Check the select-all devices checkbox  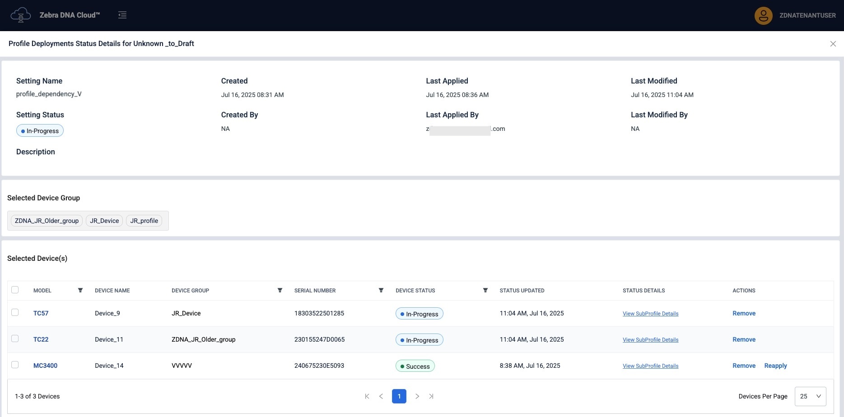15,290
